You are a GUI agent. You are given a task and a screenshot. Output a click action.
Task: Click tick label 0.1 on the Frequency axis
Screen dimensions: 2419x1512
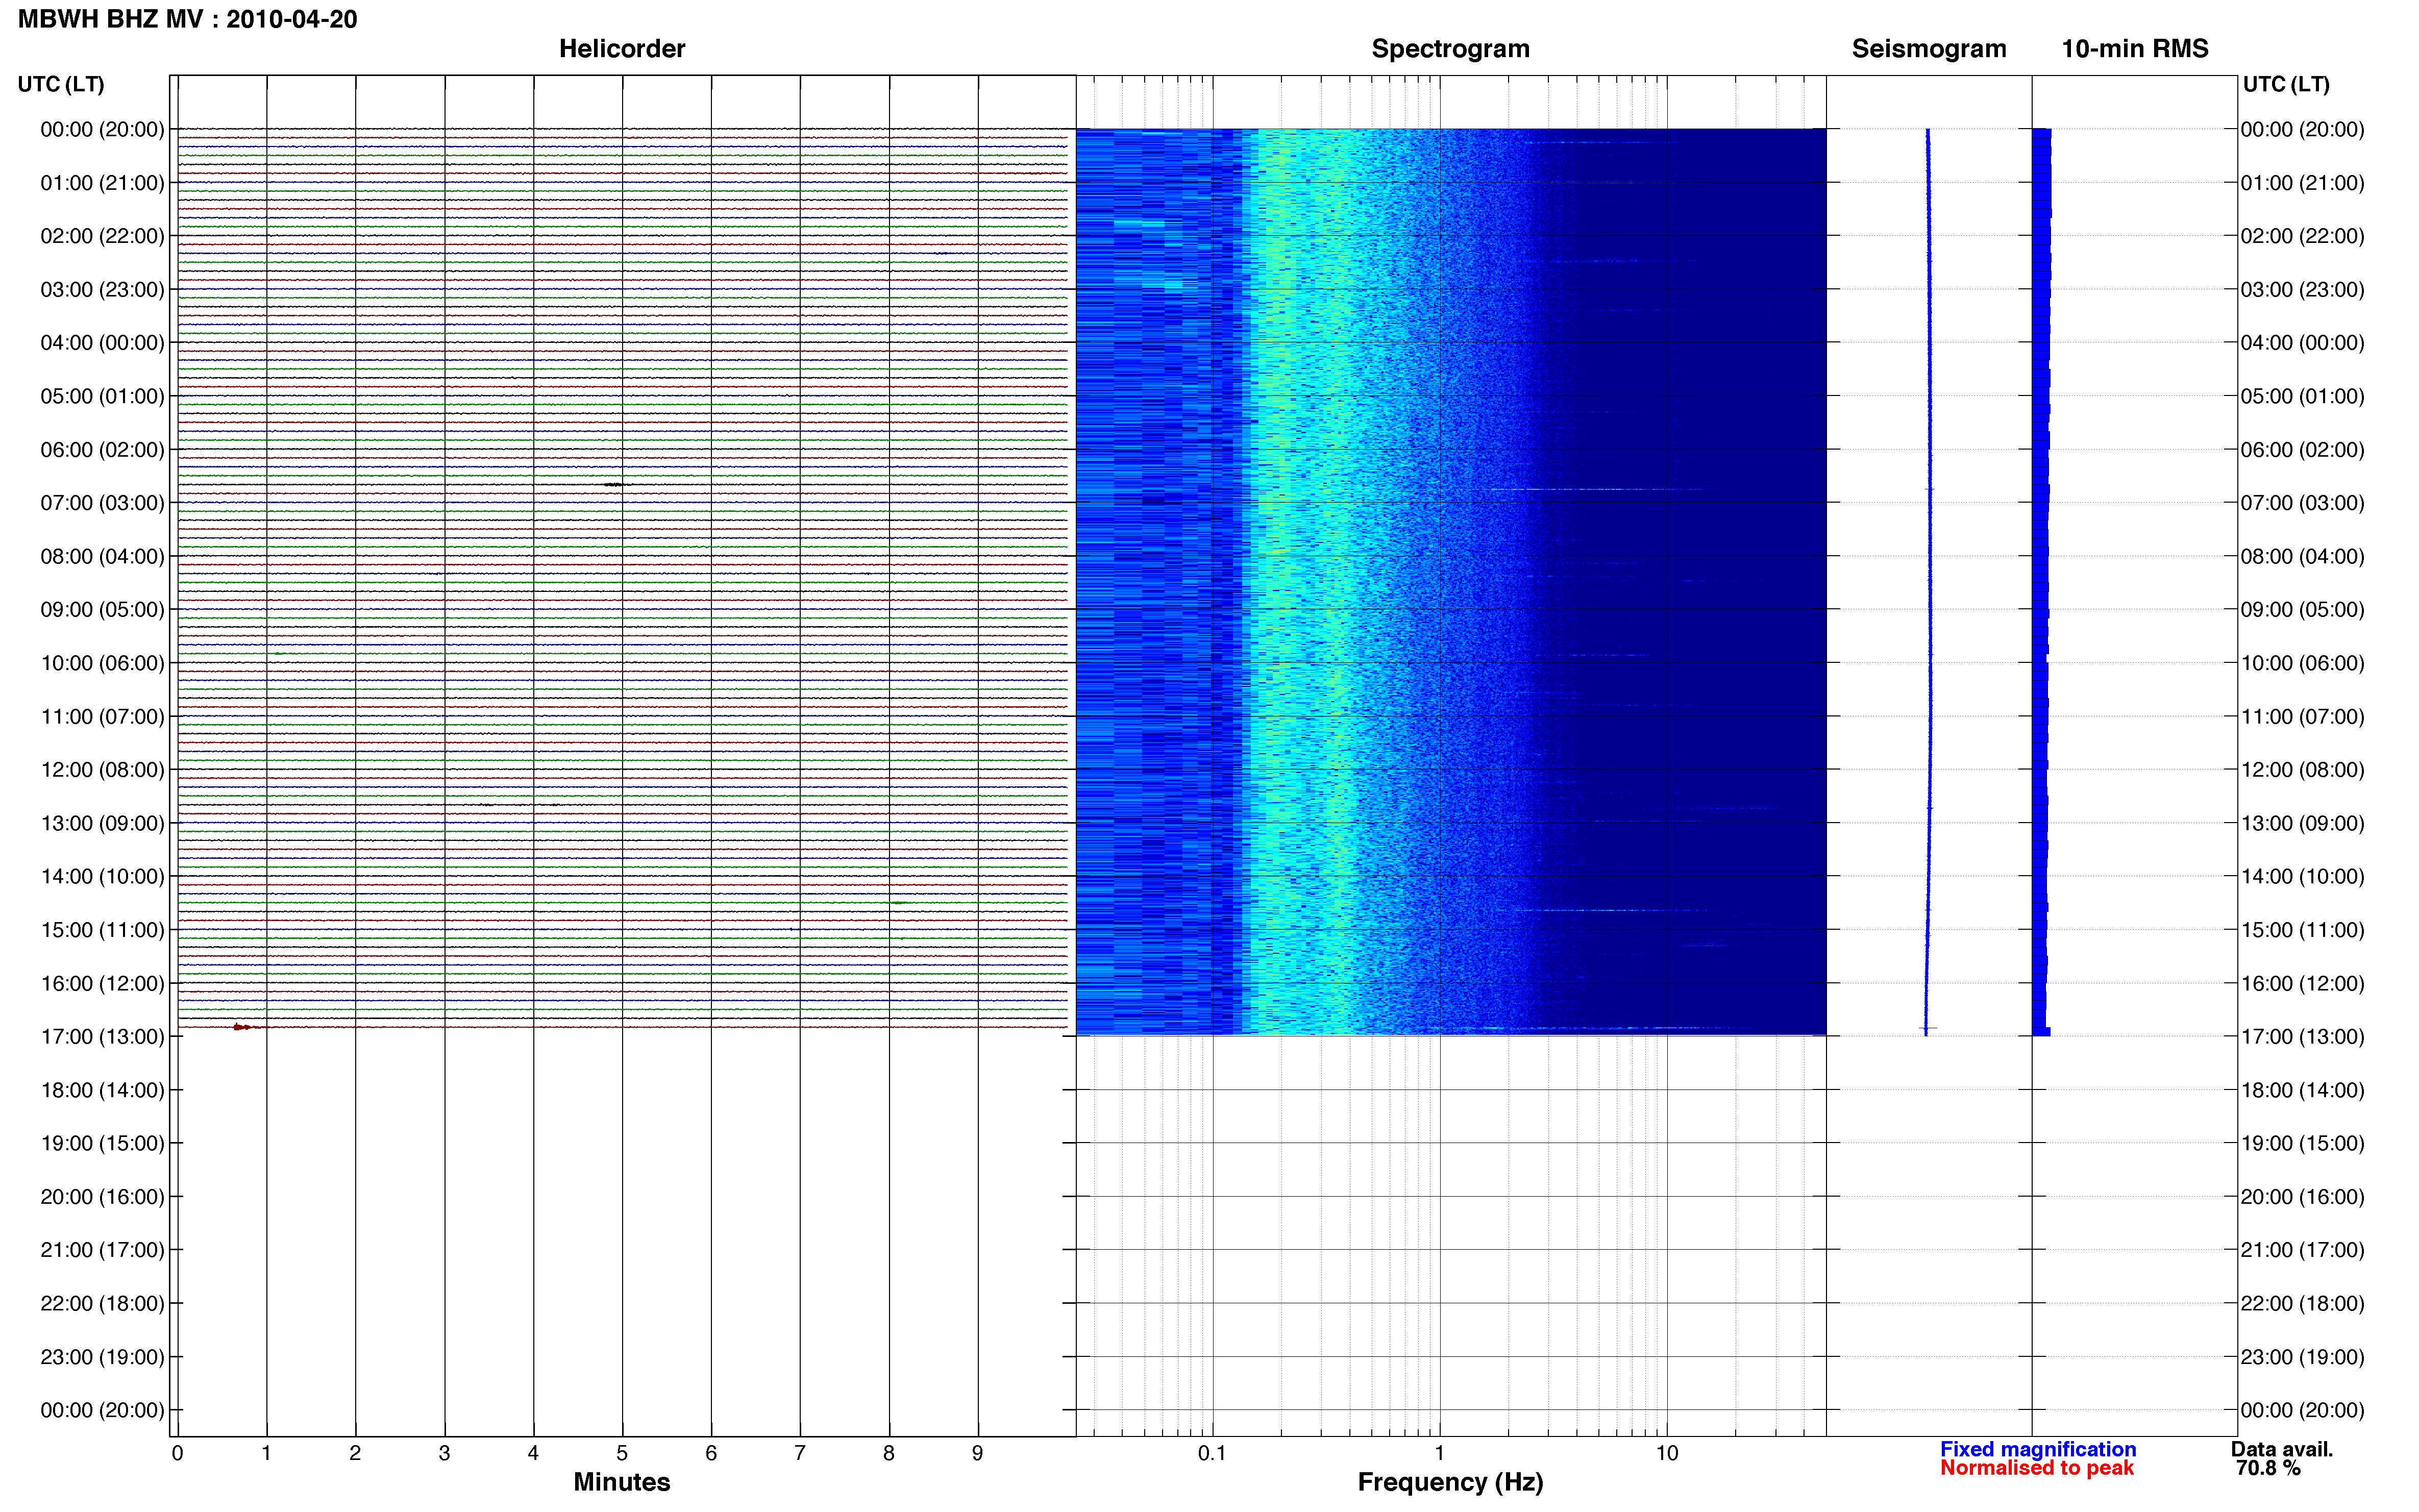coord(1212,1453)
